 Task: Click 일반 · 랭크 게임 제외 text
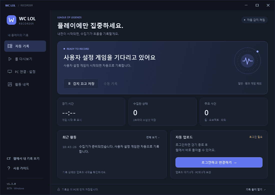tap(250, 83)
